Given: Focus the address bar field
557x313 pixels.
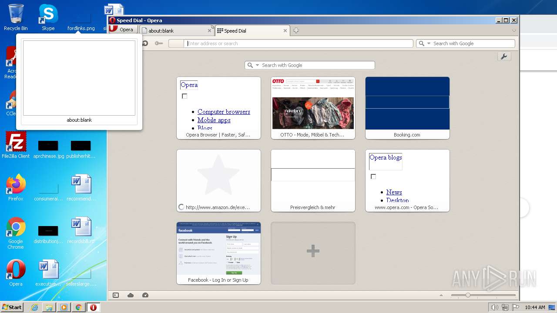Looking at the screenshot, I should (x=299, y=43).
